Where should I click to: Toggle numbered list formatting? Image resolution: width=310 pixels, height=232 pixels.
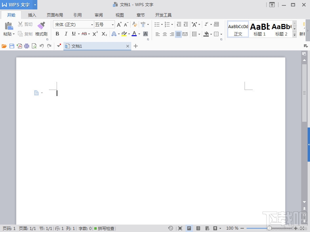coord(167,24)
